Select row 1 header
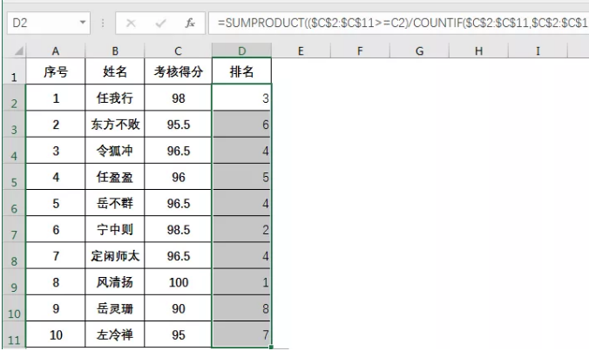This screenshot has height=351, width=589. [x=14, y=71]
